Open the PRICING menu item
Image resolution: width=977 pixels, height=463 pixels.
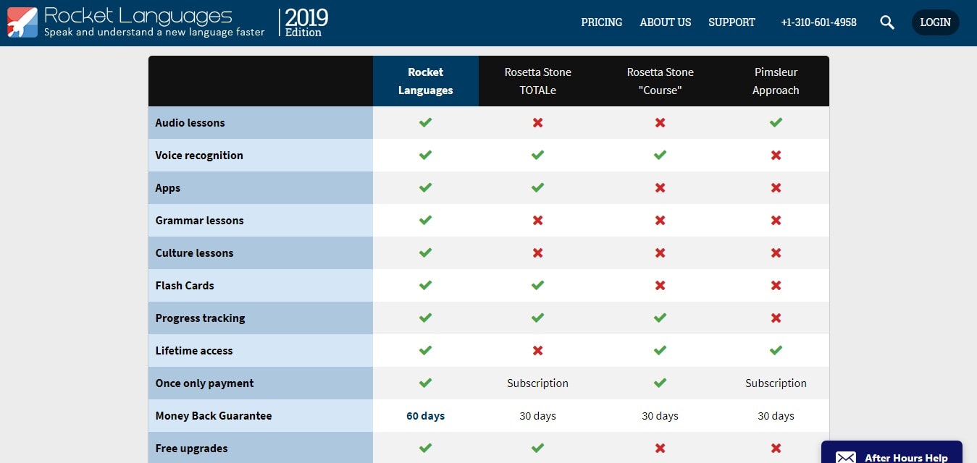[602, 22]
